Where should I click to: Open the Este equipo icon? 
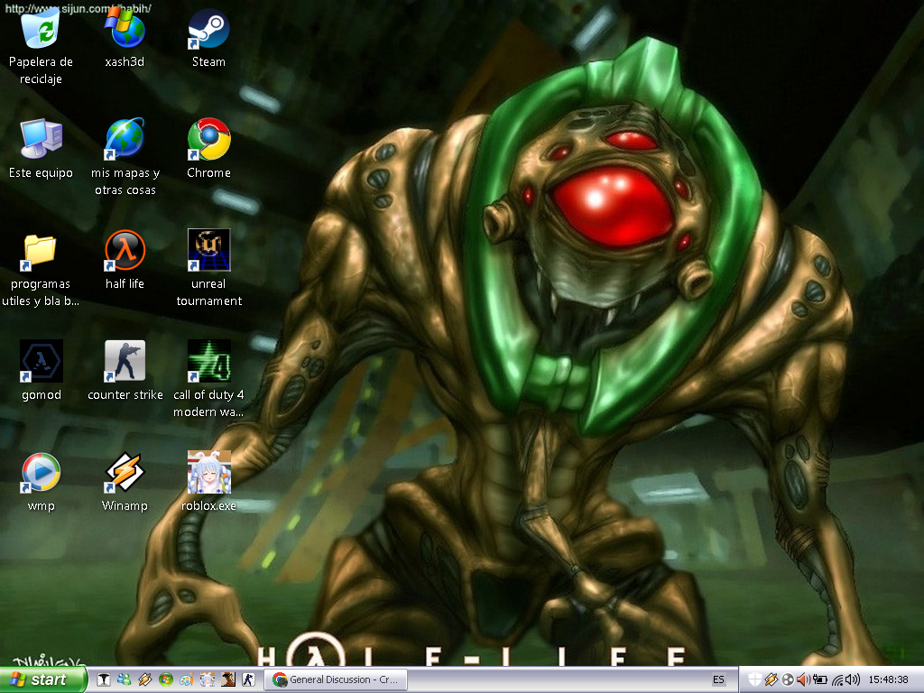(x=42, y=140)
